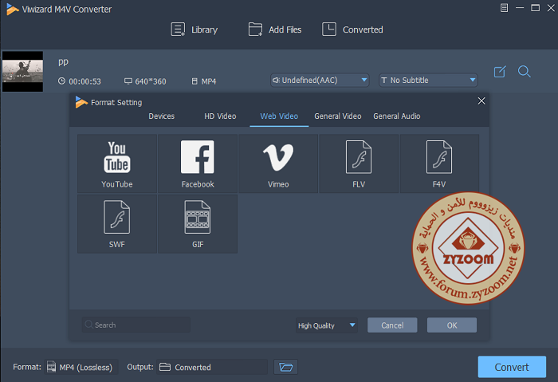Open the Converted list icon
Screen dimensions: 558x382
point(328,30)
